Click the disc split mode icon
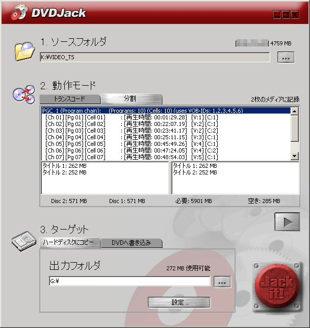 (x=24, y=94)
